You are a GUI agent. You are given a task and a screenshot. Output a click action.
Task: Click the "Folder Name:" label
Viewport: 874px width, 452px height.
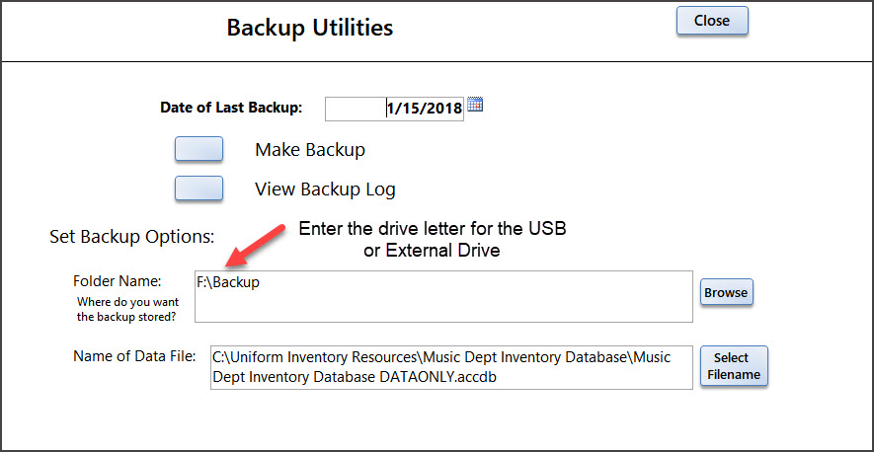point(117,281)
